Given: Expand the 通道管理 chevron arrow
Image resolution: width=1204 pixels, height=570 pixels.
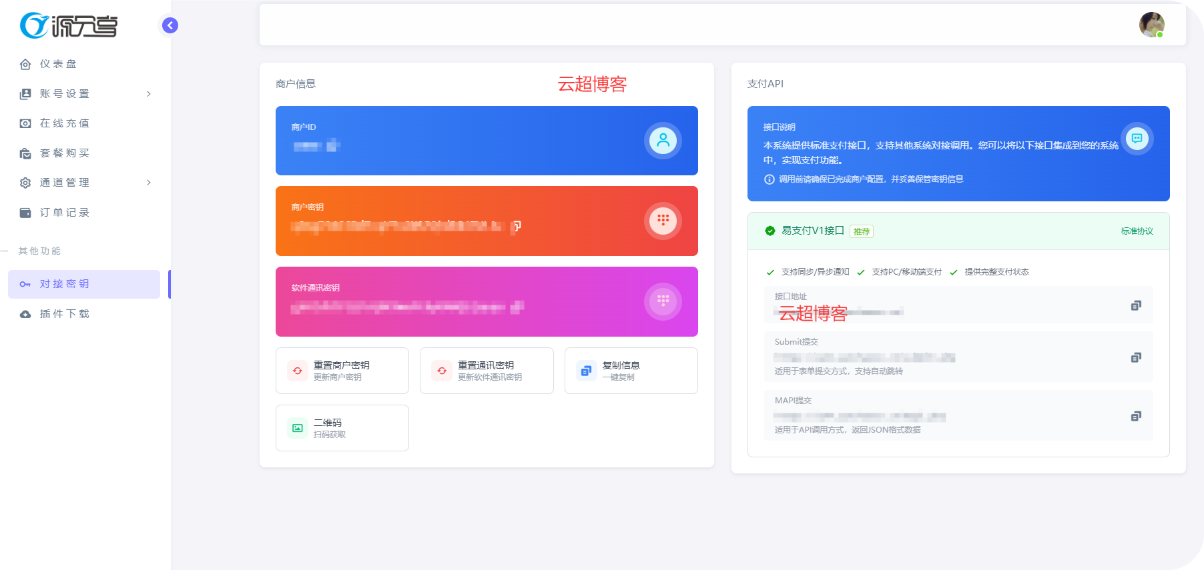Looking at the screenshot, I should [x=149, y=183].
